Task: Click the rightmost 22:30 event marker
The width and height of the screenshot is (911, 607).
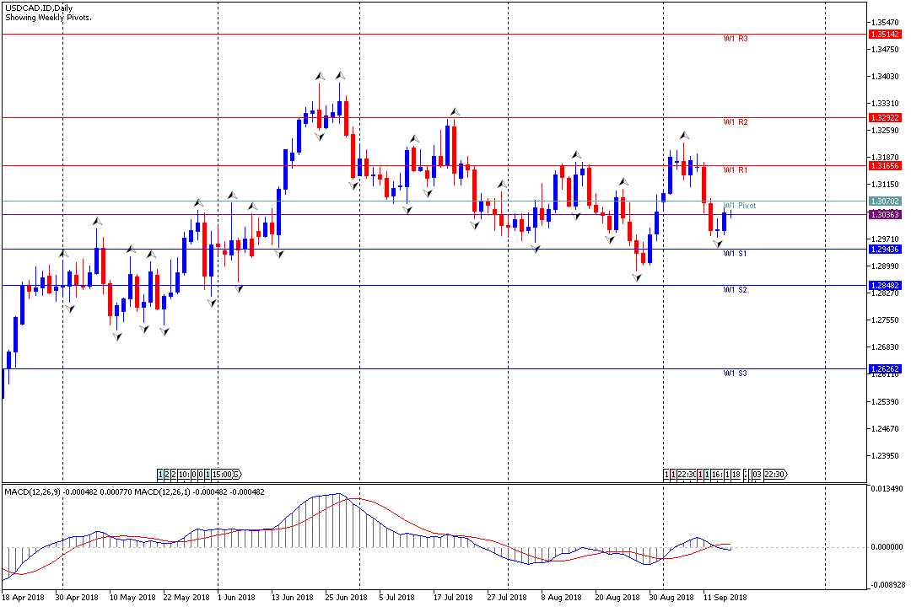Action: click(x=774, y=475)
